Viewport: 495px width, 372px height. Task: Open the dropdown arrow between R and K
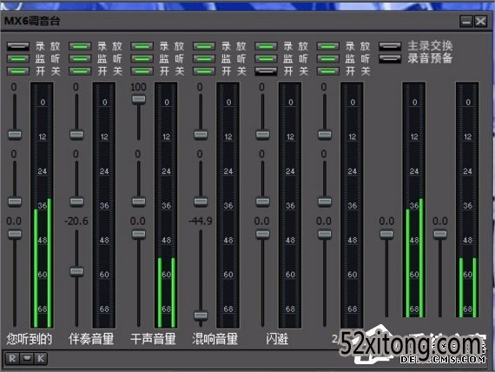(27, 358)
